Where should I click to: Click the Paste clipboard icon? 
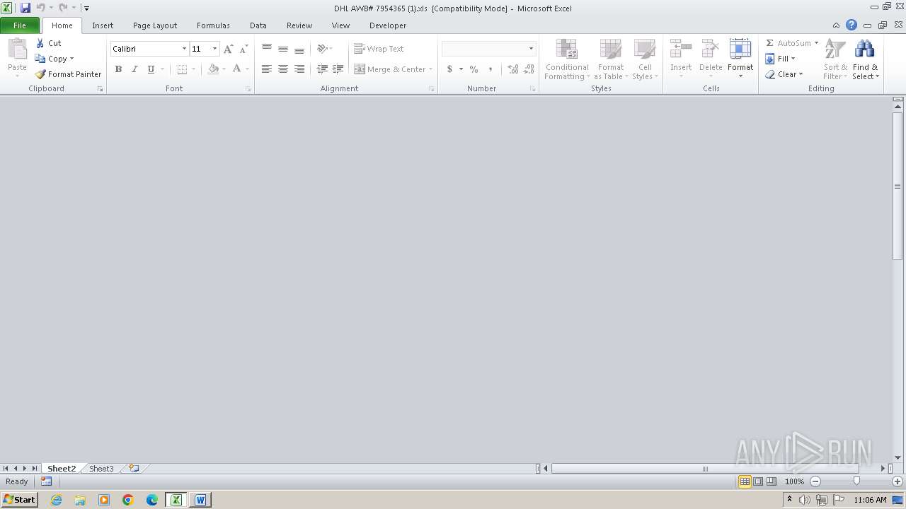pos(17,49)
